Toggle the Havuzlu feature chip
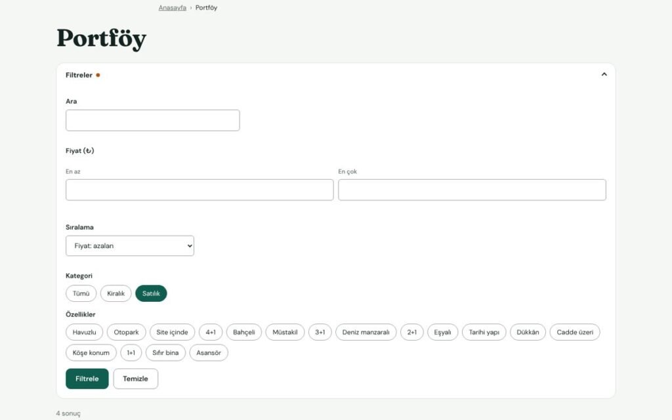This screenshot has width=672, height=420. [85, 332]
